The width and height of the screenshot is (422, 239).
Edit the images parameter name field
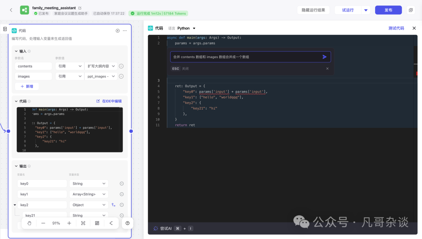(x=33, y=76)
